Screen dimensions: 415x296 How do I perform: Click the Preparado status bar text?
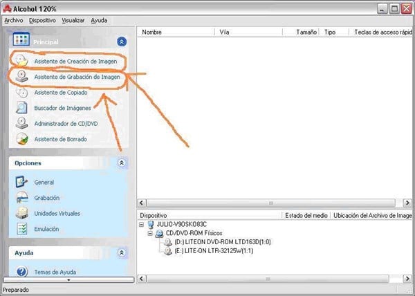coord(16,290)
